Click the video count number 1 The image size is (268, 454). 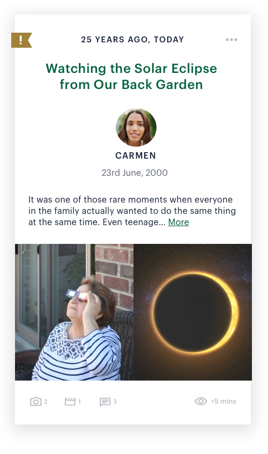[79, 401]
